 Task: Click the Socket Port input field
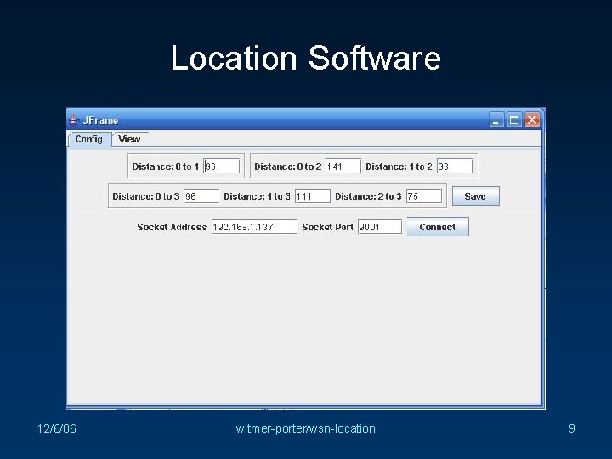[380, 227]
